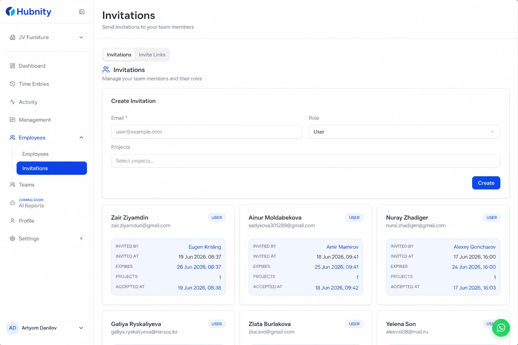Screen dimensions: 518x345
Task: Click the email sadykova301289@gmail.com
Action: (282, 225)
